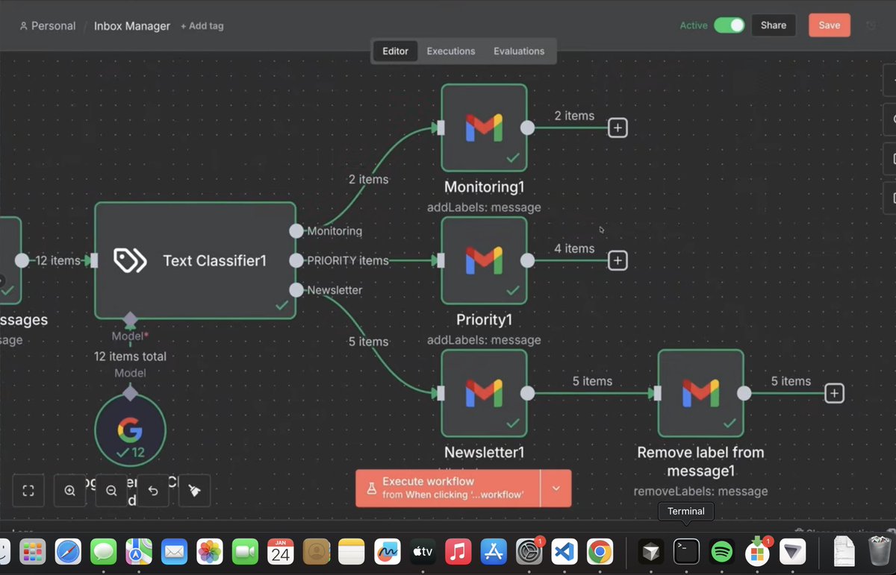Click the '12 items total' model label
The image size is (896, 575).
coord(130,356)
